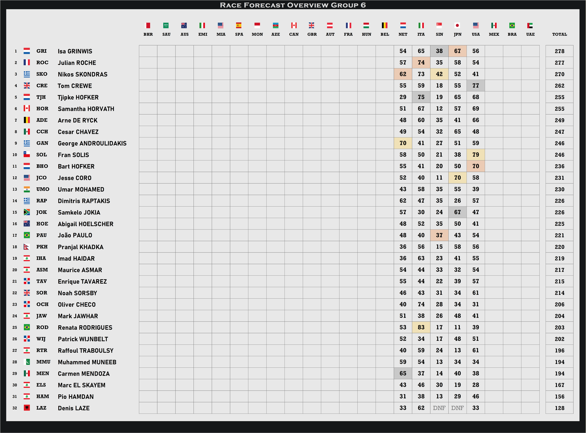
Task: Click highlighted 79 USA score for Fran SOLIS
Action: click(x=476, y=155)
